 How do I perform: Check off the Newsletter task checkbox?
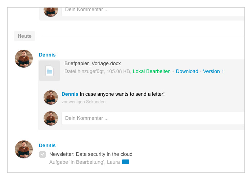click(x=42, y=154)
